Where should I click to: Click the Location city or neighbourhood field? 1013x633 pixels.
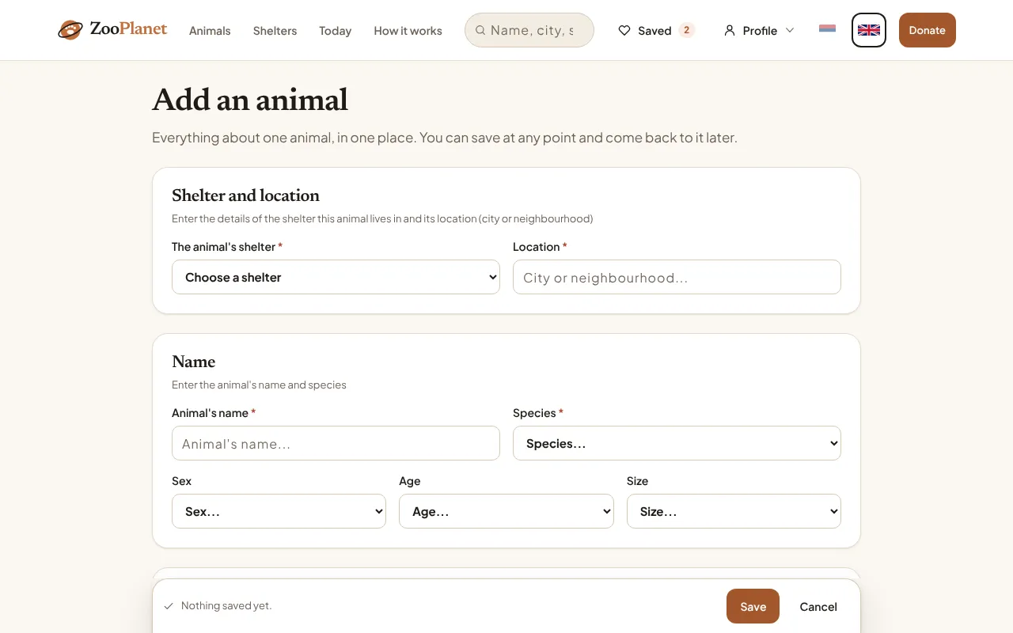pyautogui.click(x=677, y=277)
